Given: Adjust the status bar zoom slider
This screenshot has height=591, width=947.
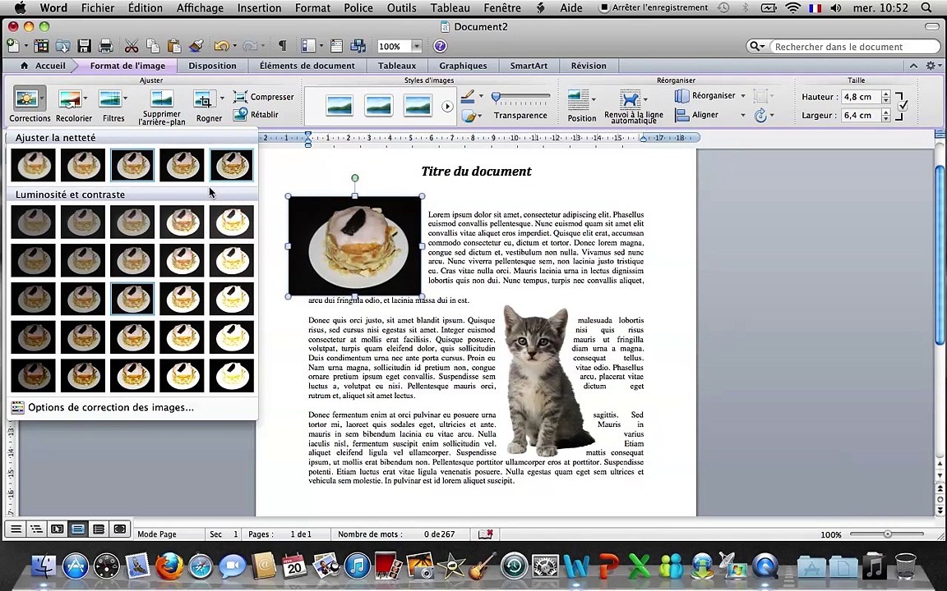Looking at the screenshot, I should pos(887,534).
